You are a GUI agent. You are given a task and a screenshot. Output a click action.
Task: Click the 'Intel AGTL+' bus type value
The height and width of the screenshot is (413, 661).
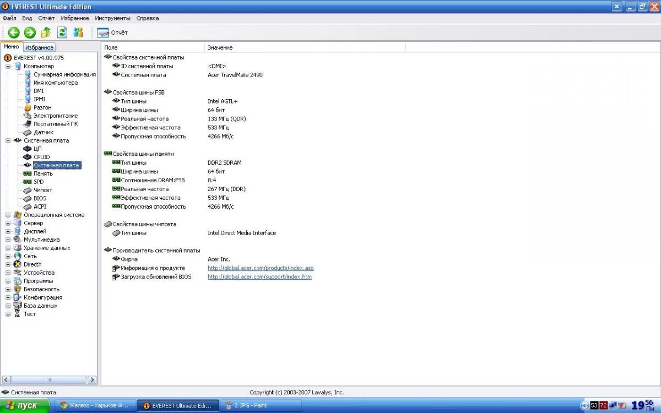point(223,101)
